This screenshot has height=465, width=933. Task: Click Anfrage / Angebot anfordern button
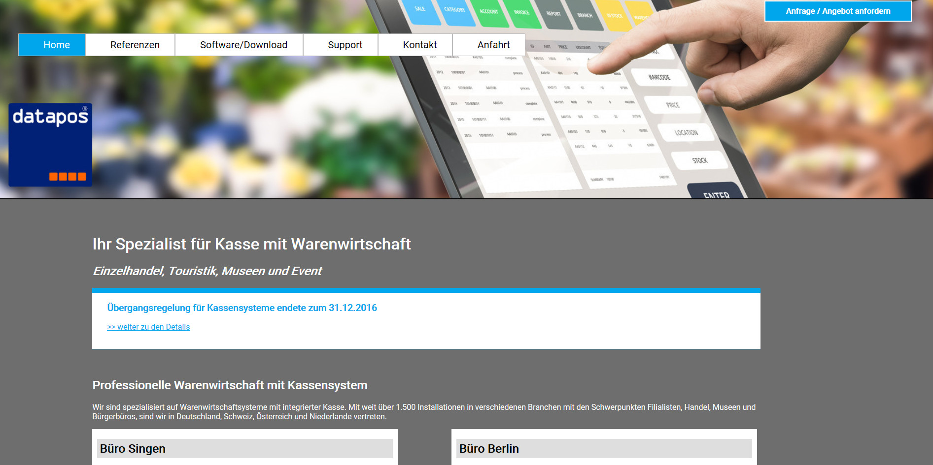pos(838,11)
